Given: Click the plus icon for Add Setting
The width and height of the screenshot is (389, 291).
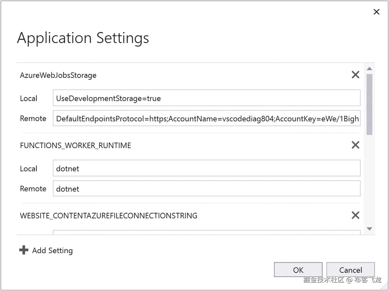Looking at the screenshot, I should 24,250.
